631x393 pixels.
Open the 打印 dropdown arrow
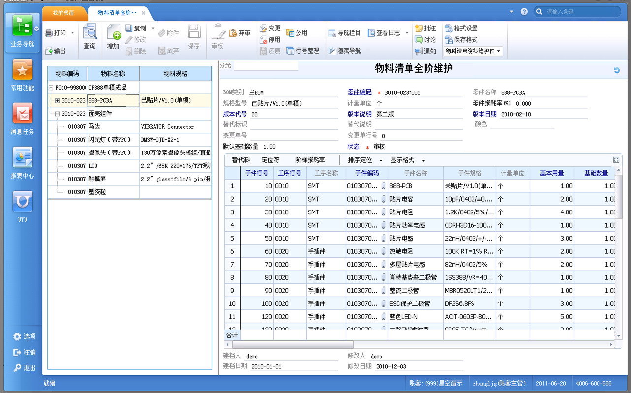[x=73, y=33]
